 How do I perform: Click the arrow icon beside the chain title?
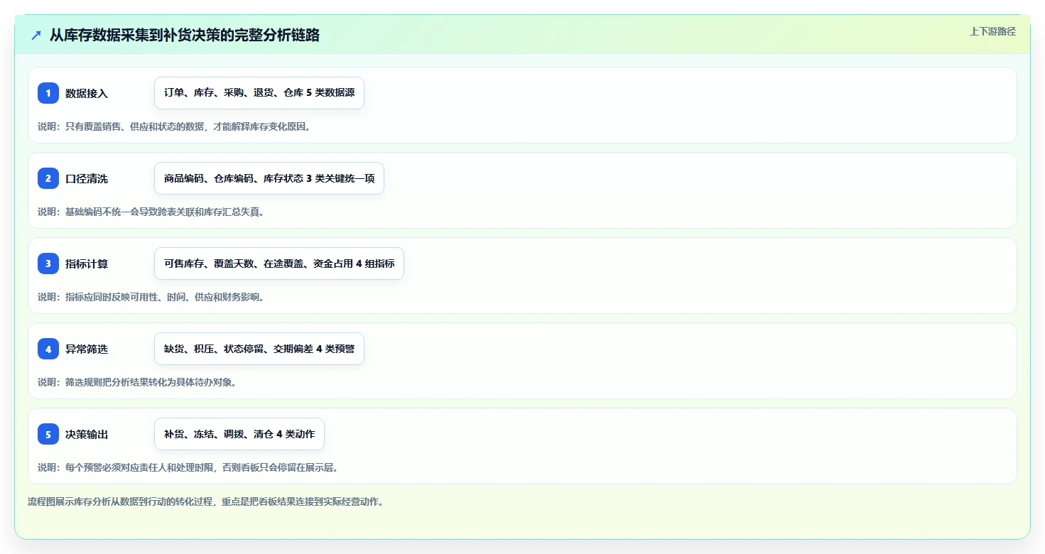click(36, 35)
